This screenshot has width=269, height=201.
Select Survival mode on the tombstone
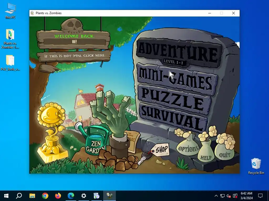(x=173, y=118)
